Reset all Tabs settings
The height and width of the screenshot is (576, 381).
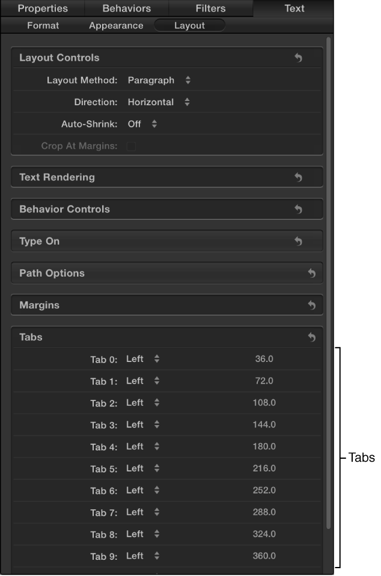point(311,337)
